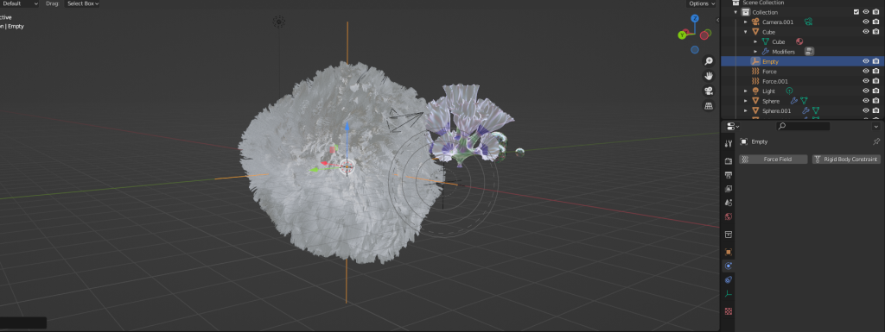Add a Force Field to Empty
885x332 pixels.
coord(773,160)
